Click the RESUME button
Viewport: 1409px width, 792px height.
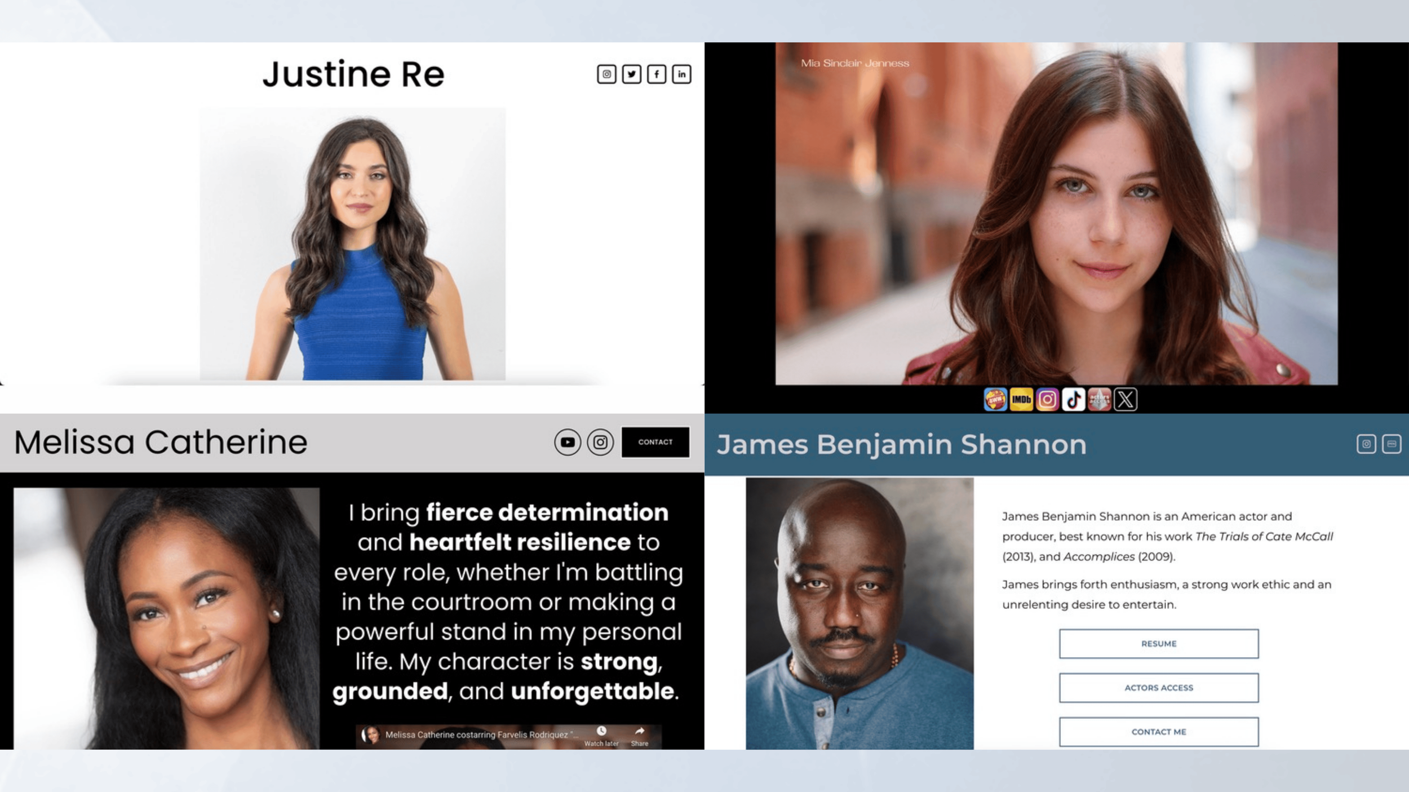[x=1159, y=644]
